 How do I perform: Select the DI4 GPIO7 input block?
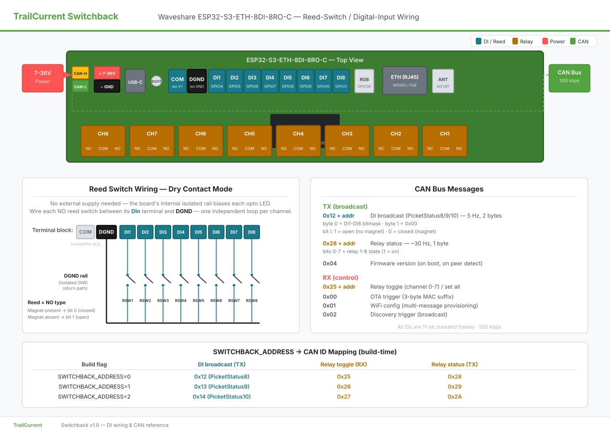(x=270, y=81)
